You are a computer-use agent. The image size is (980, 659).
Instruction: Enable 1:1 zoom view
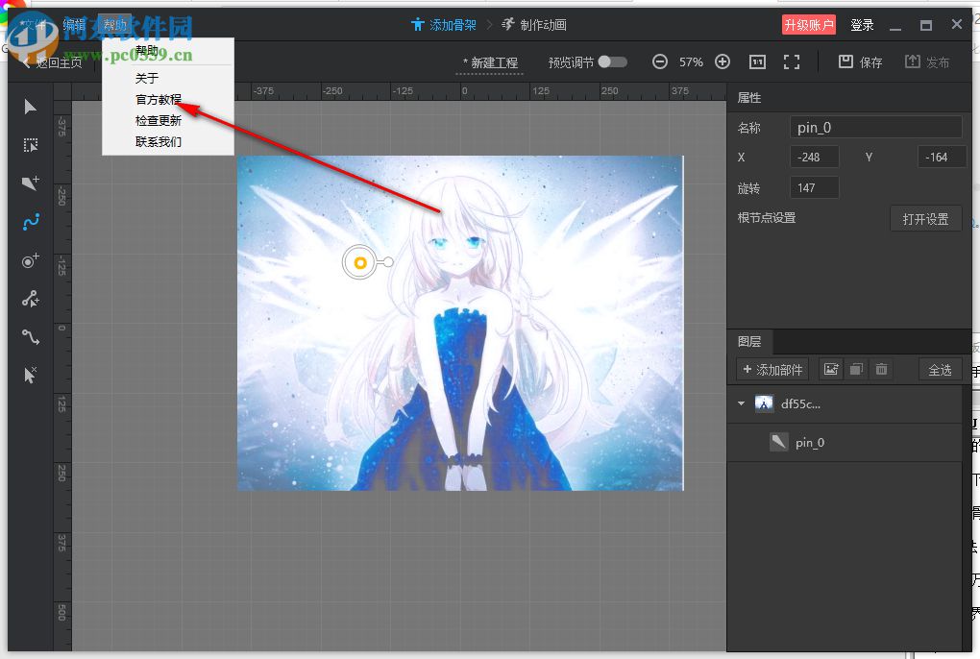(757, 61)
